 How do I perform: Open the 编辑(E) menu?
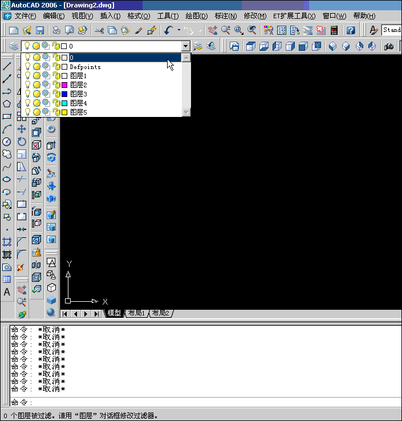[54, 16]
